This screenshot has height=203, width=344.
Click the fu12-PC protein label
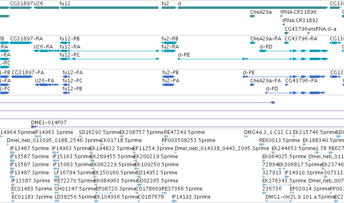click(72, 81)
